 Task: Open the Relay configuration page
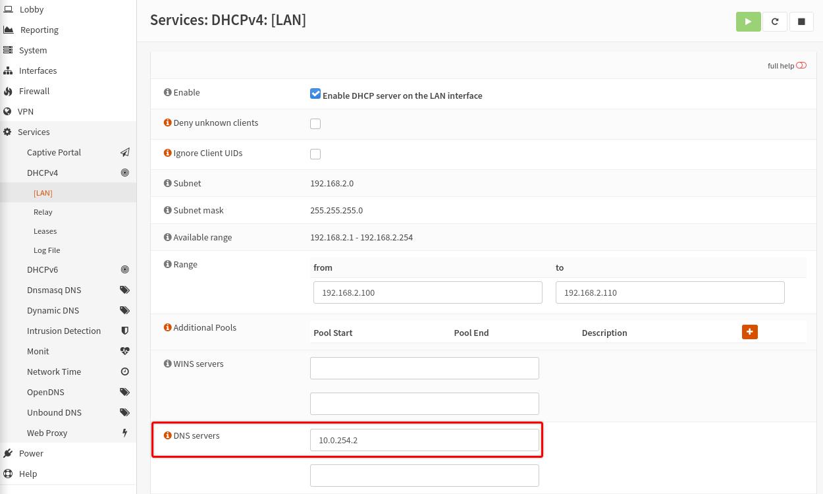(x=43, y=211)
